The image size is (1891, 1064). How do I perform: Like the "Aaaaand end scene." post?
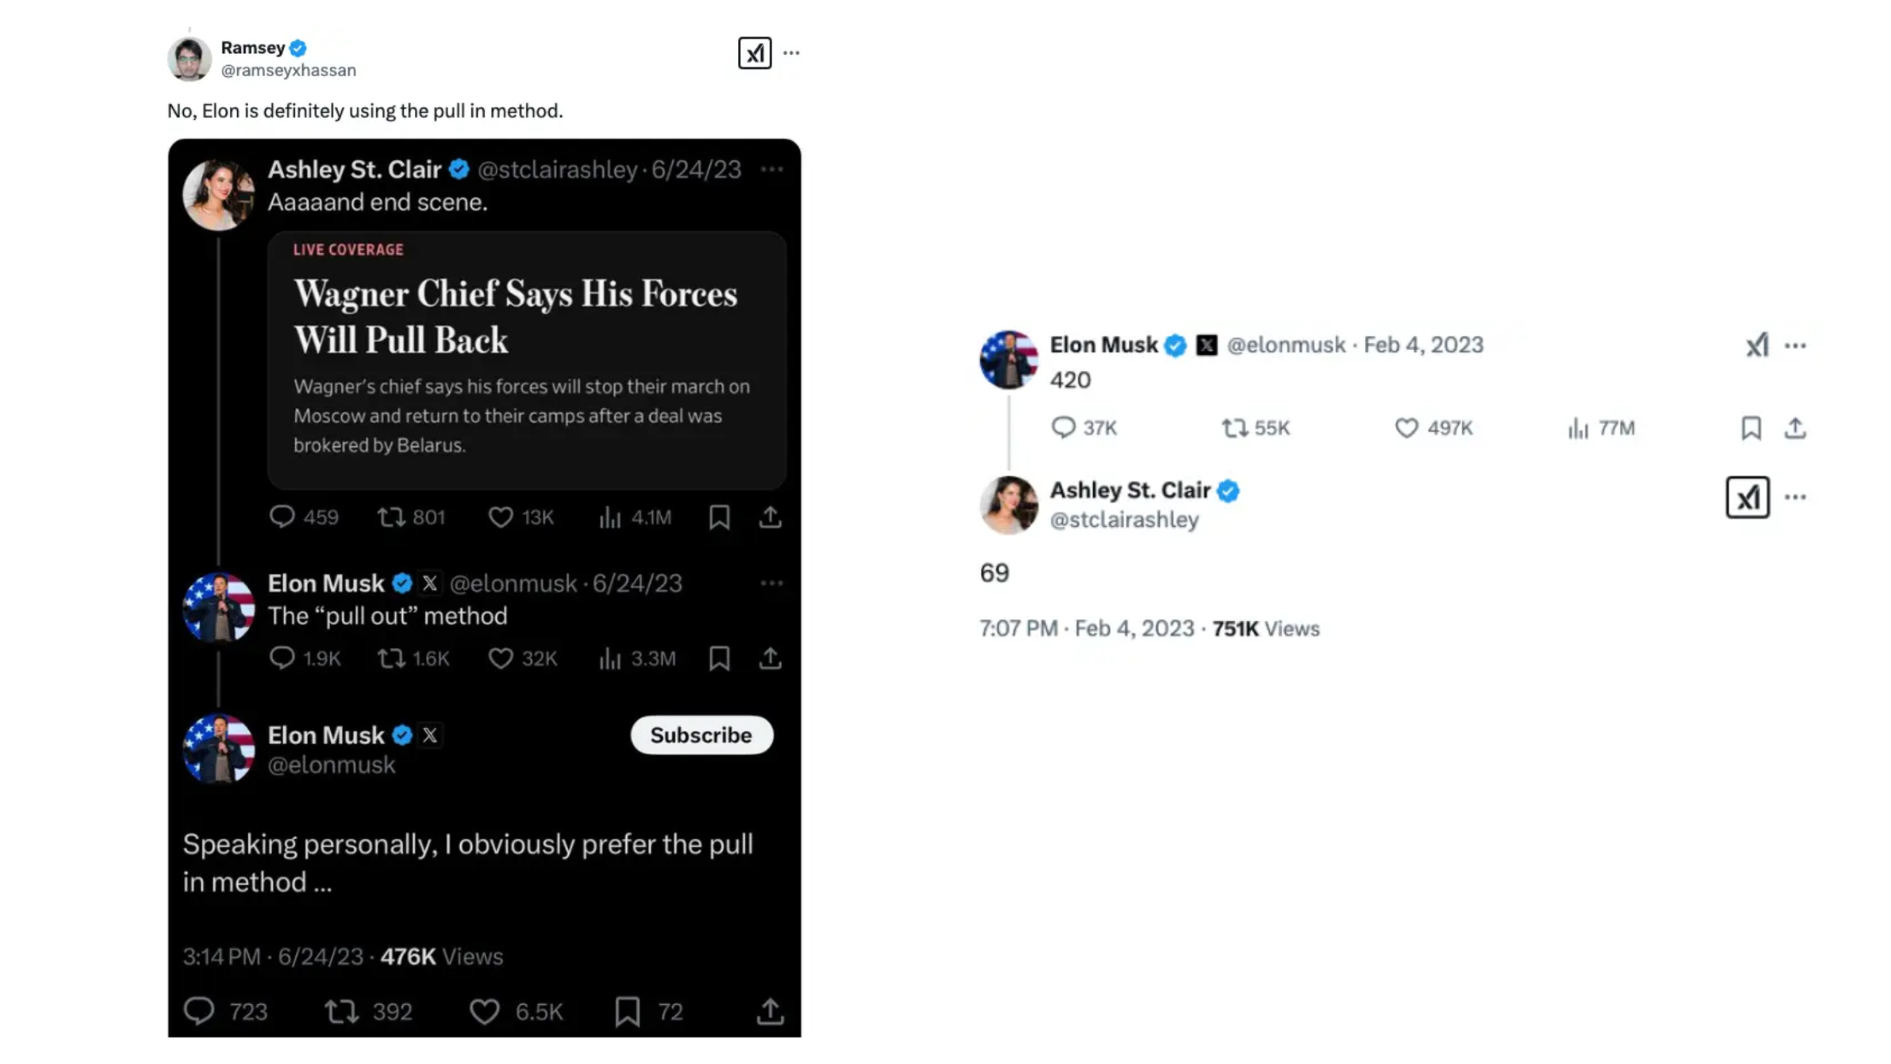pos(500,517)
